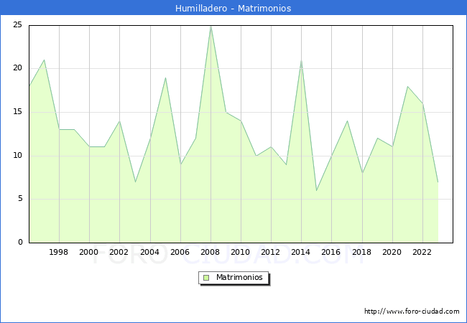Click the 1998 x-axis label
This screenshot has width=467, height=323.
pyautogui.click(x=59, y=252)
